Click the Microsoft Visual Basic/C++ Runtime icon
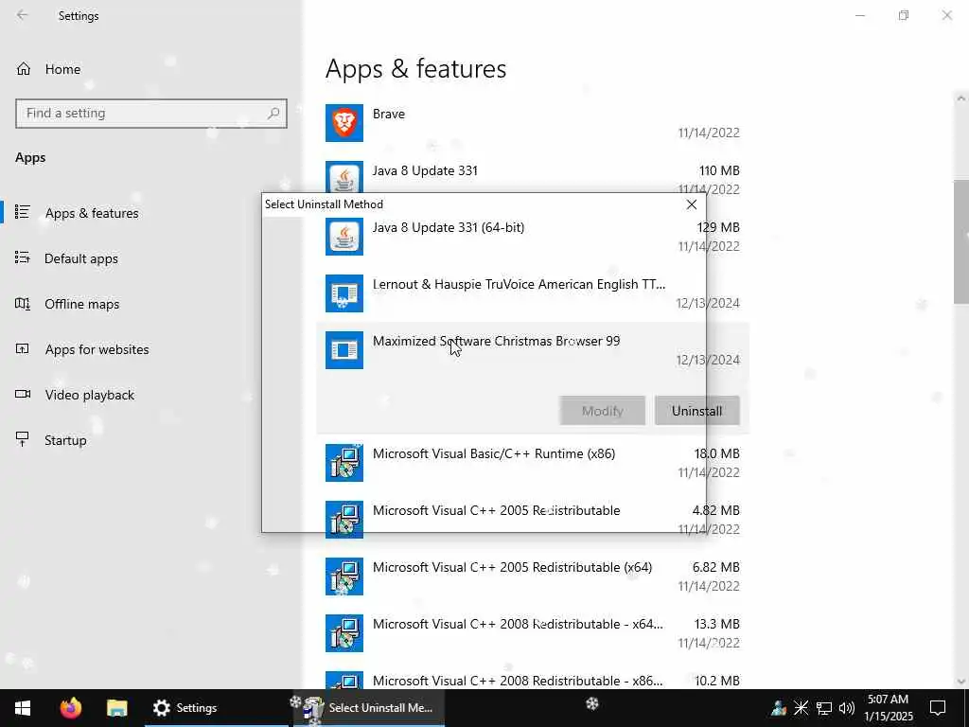The height and width of the screenshot is (727, 969). tap(344, 463)
